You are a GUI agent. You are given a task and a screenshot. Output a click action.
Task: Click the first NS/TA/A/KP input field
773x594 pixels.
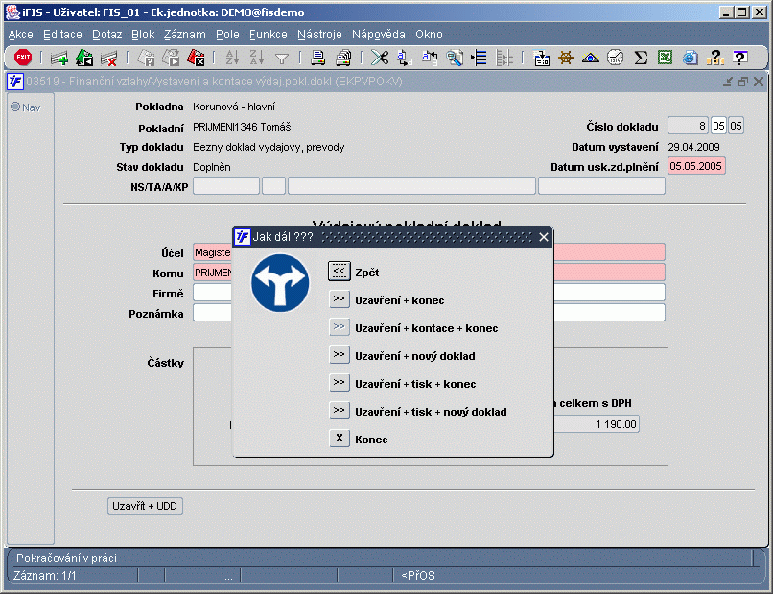(x=225, y=186)
